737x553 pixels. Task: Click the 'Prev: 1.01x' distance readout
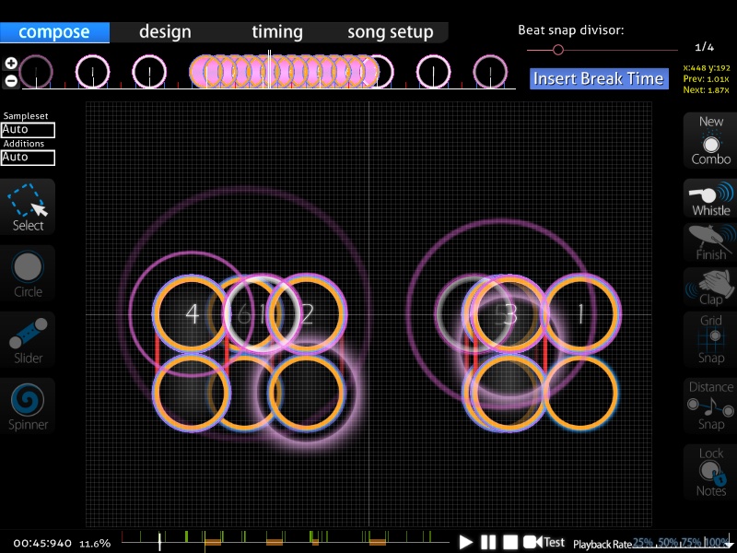(706, 78)
